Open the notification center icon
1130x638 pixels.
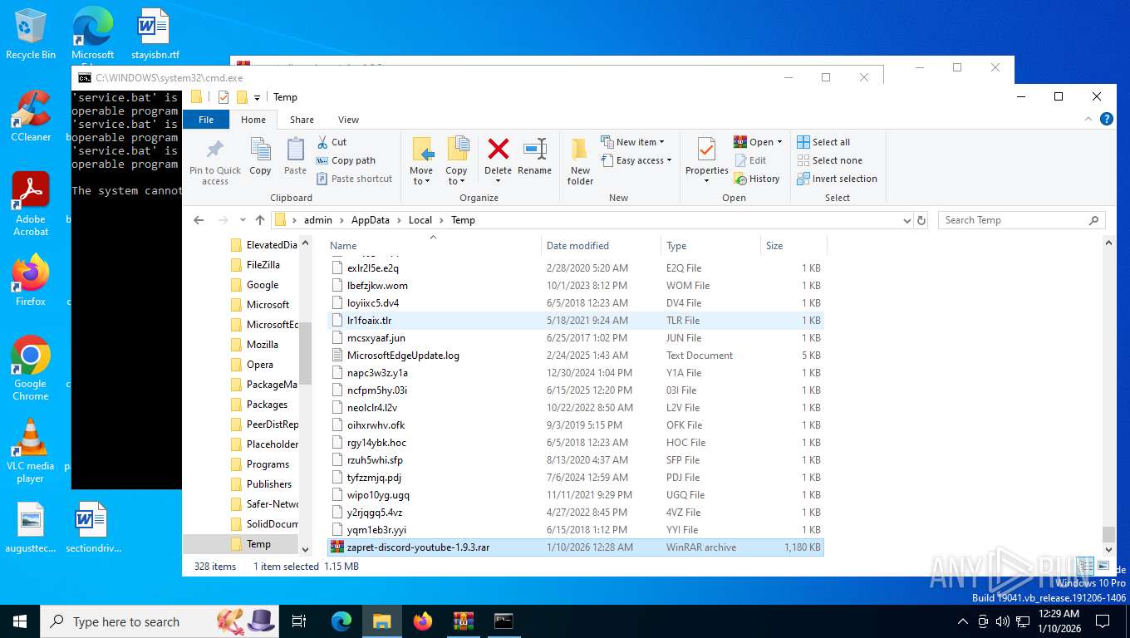tap(1102, 621)
